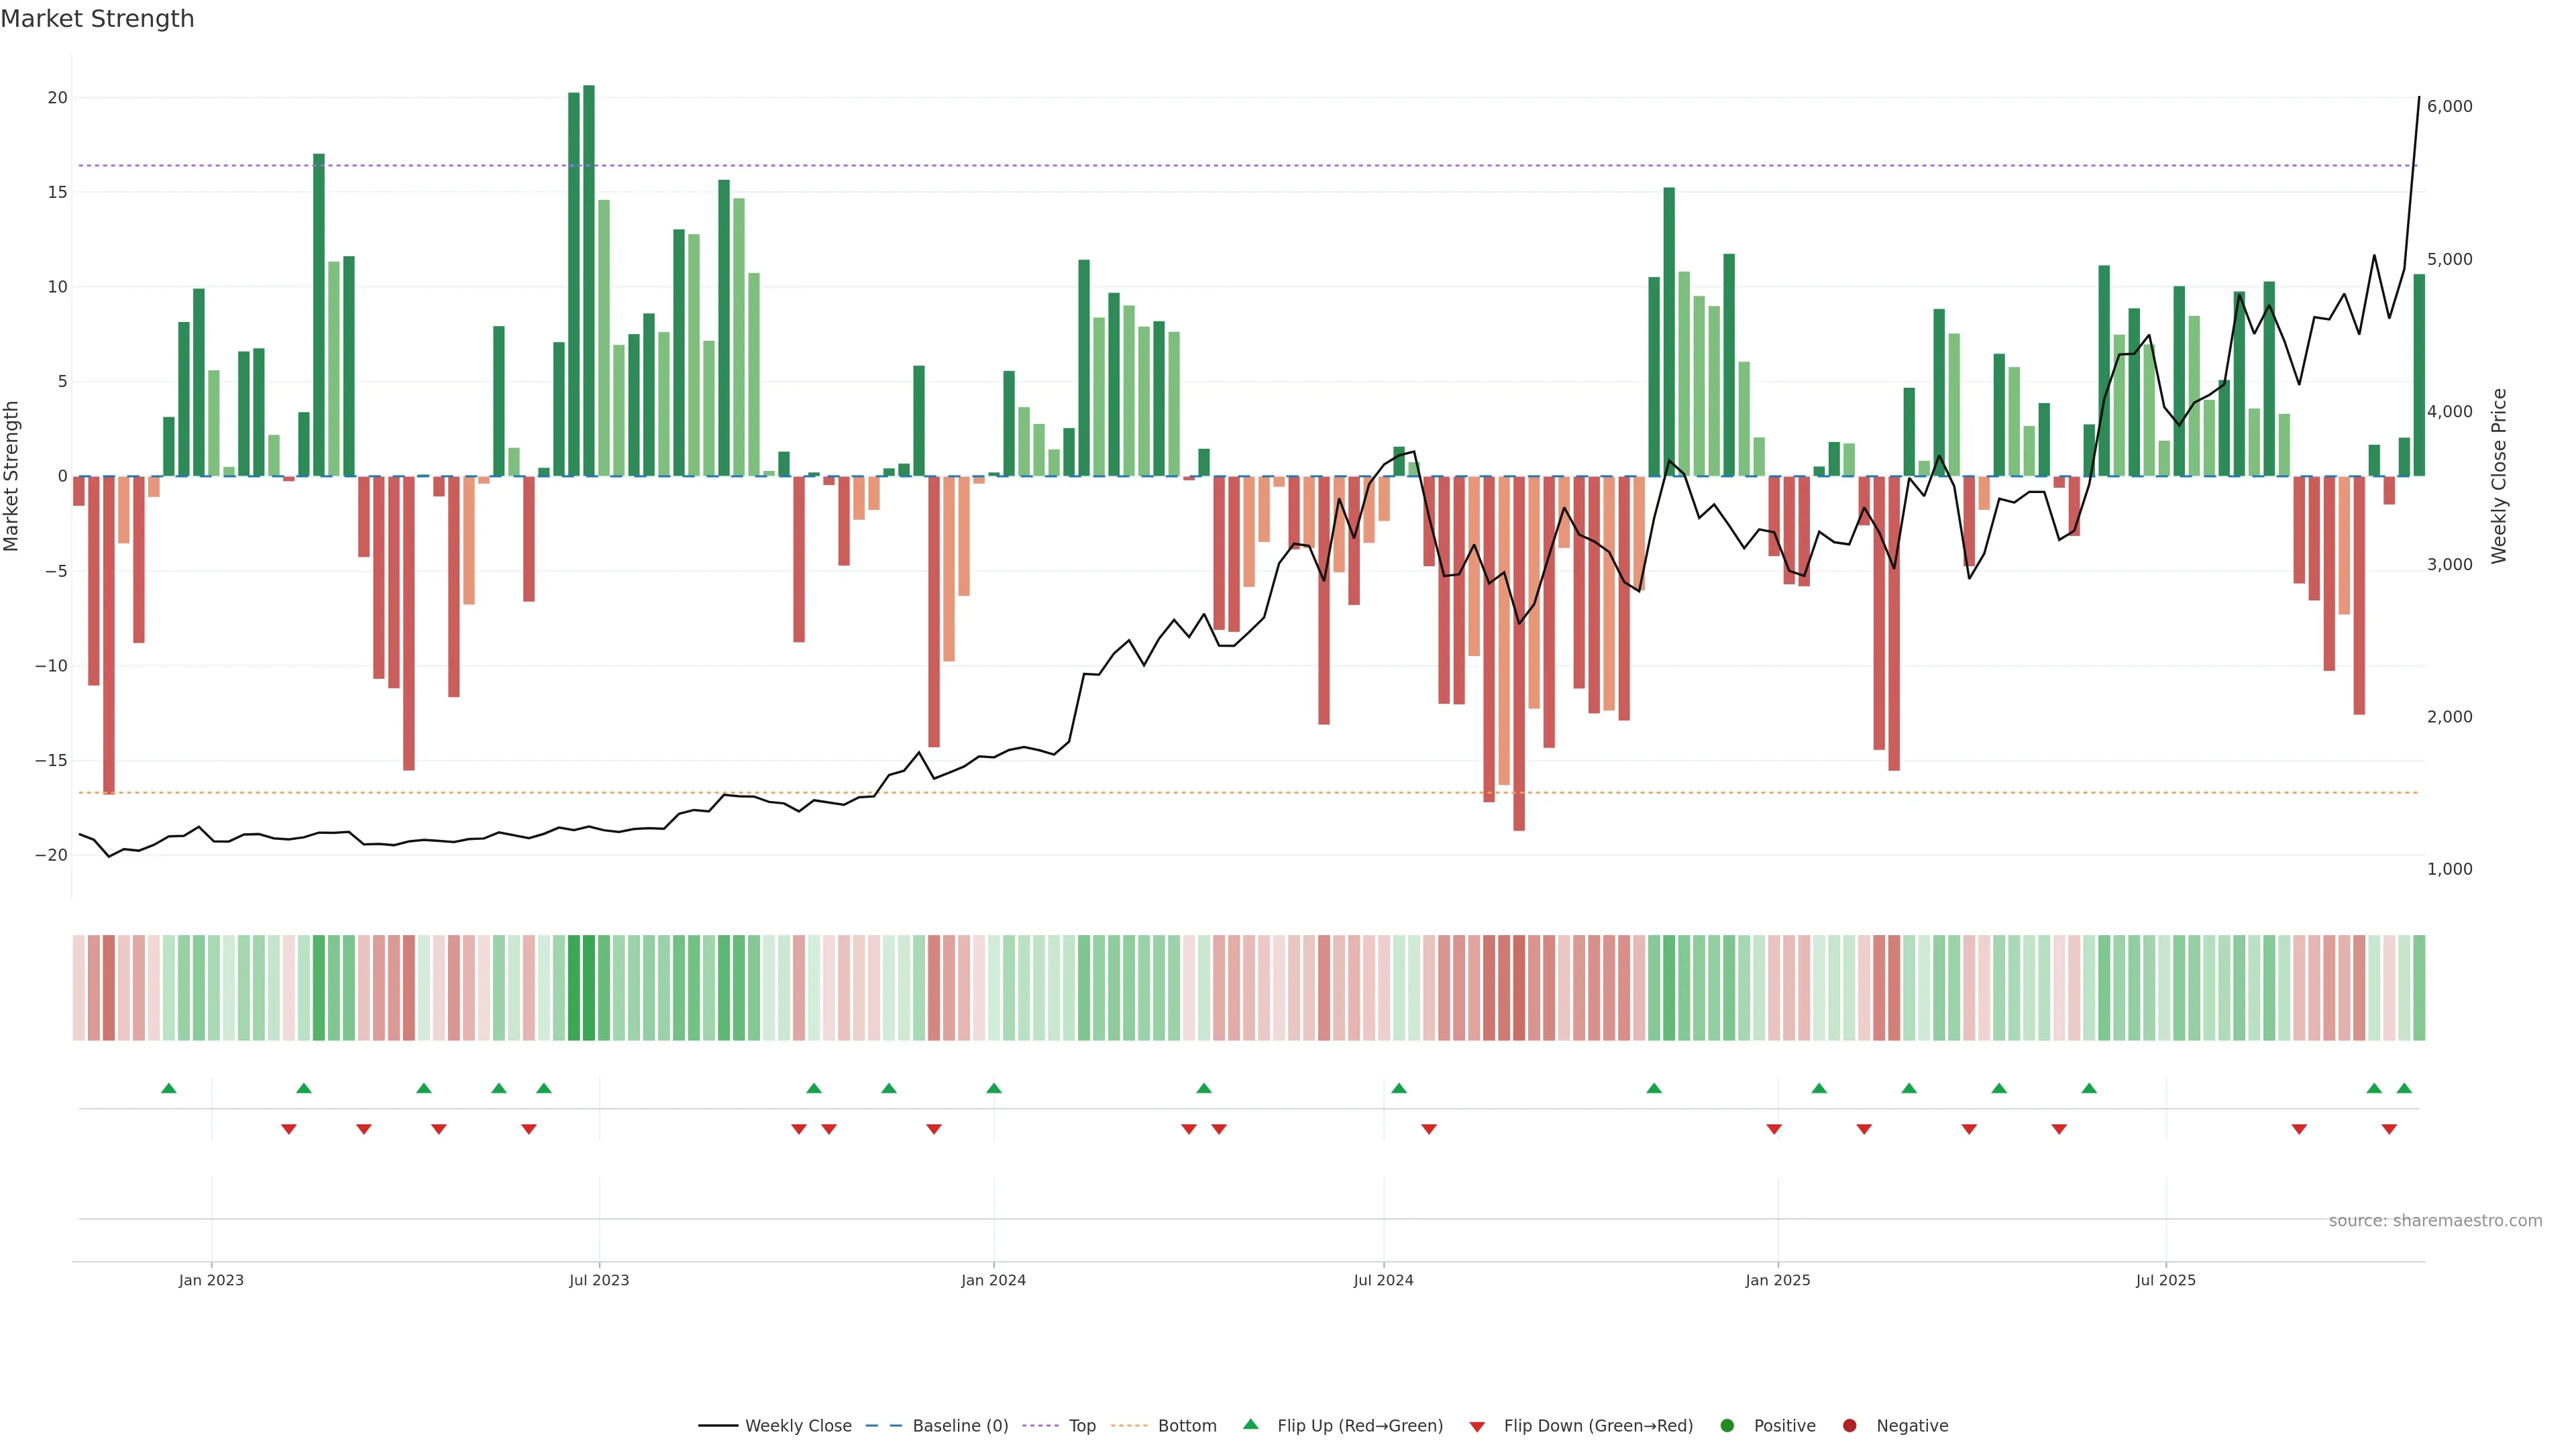Click the rotated Weekly Close Price axis title
The width and height of the screenshot is (2576, 1449).
(2499, 476)
